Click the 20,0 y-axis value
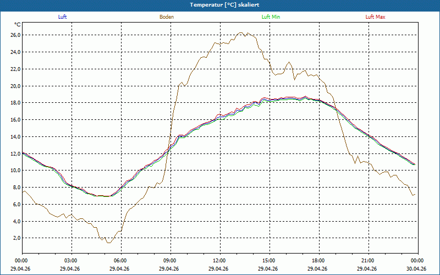440x275 pixels. click(x=15, y=86)
